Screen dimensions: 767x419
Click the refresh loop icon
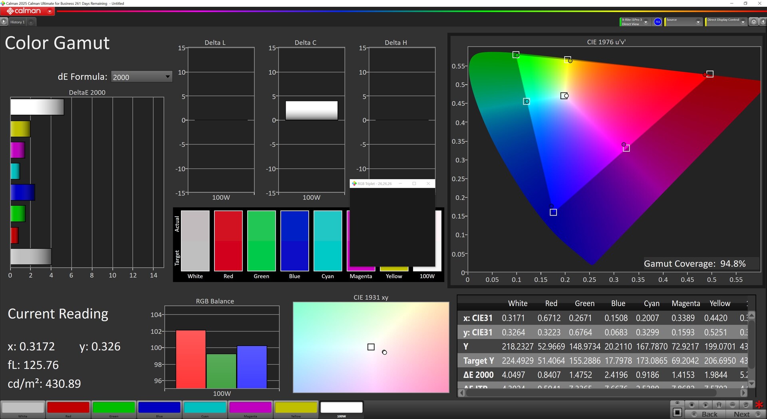click(745, 405)
